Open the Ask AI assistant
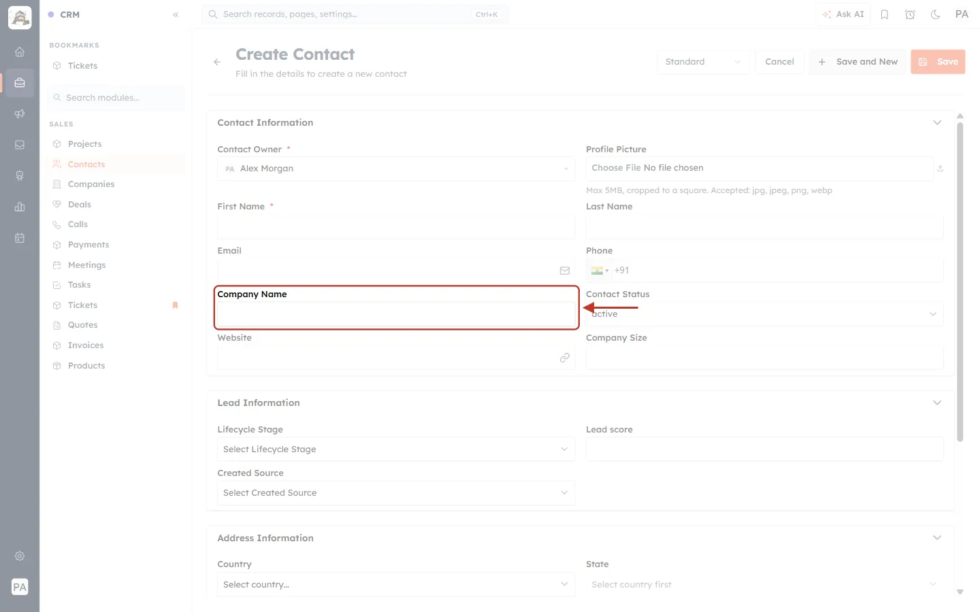 coord(843,14)
